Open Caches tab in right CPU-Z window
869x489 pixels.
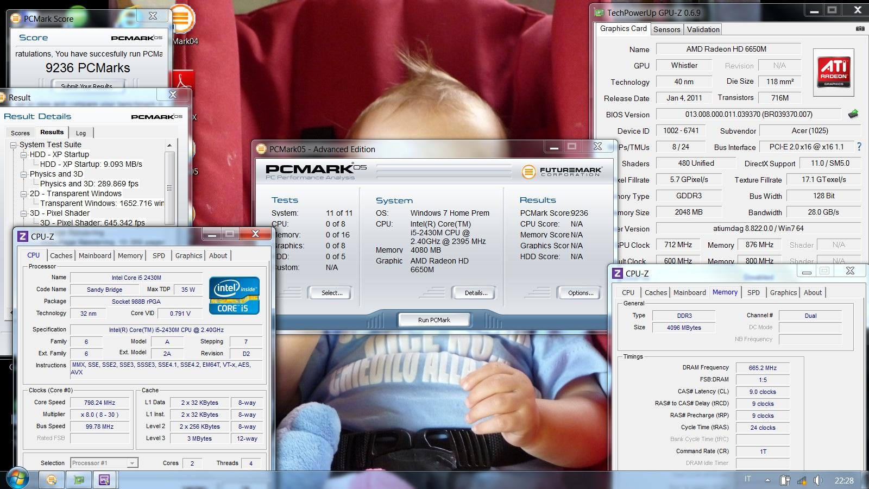(656, 292)
